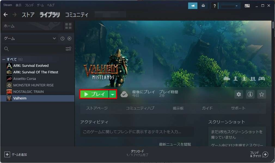Click the cloud sync status icon
Screen dimensions: 275x163
(x=124, y=94)
